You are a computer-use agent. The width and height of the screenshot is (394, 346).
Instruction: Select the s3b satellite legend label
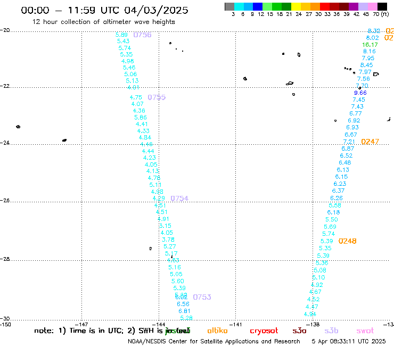tap(331, 331)
